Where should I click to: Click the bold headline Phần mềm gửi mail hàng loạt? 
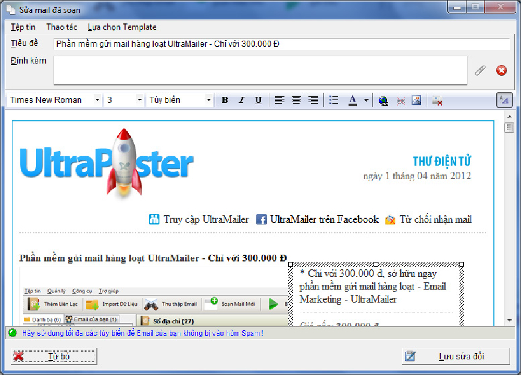153,258
